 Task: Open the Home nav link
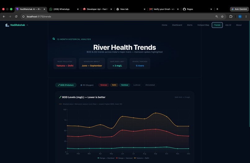point(164,25)
